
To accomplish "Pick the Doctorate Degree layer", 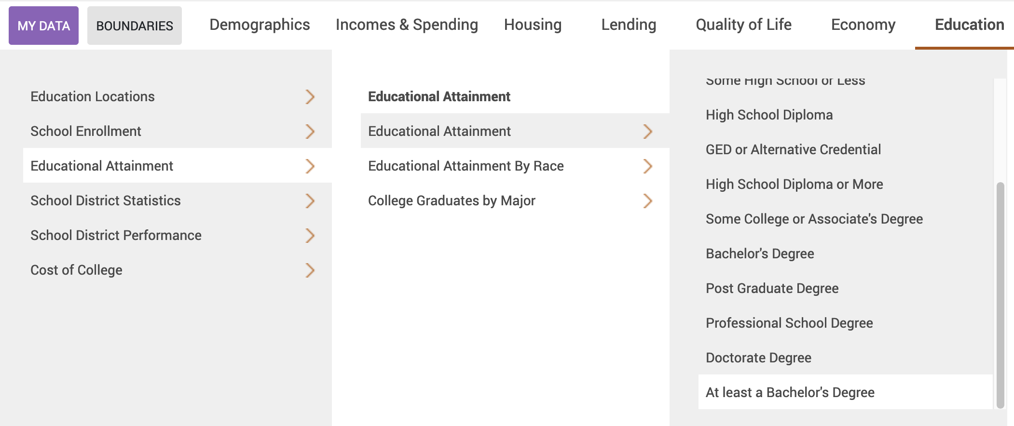I will 758,358.
